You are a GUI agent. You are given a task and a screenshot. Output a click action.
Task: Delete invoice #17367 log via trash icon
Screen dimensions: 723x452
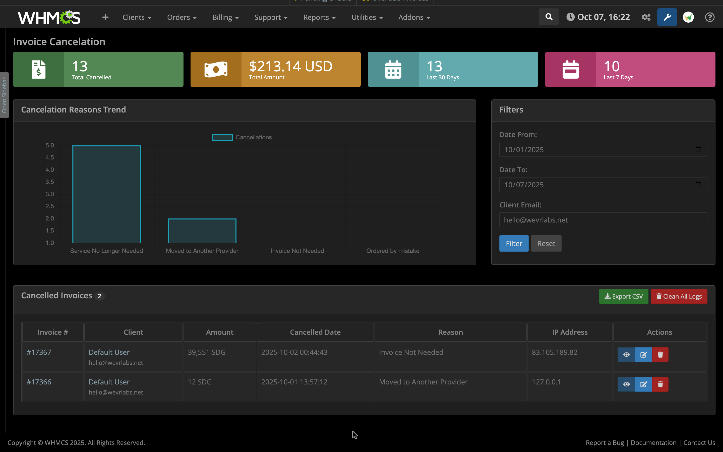660,355
